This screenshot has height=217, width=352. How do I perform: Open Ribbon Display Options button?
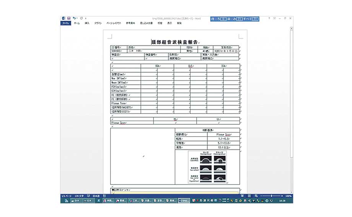coord(275,18)
